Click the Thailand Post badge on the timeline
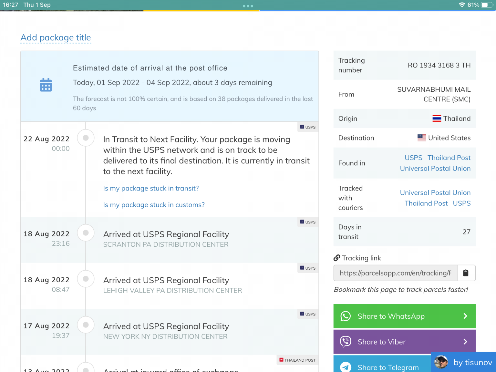 coord(298,360)
